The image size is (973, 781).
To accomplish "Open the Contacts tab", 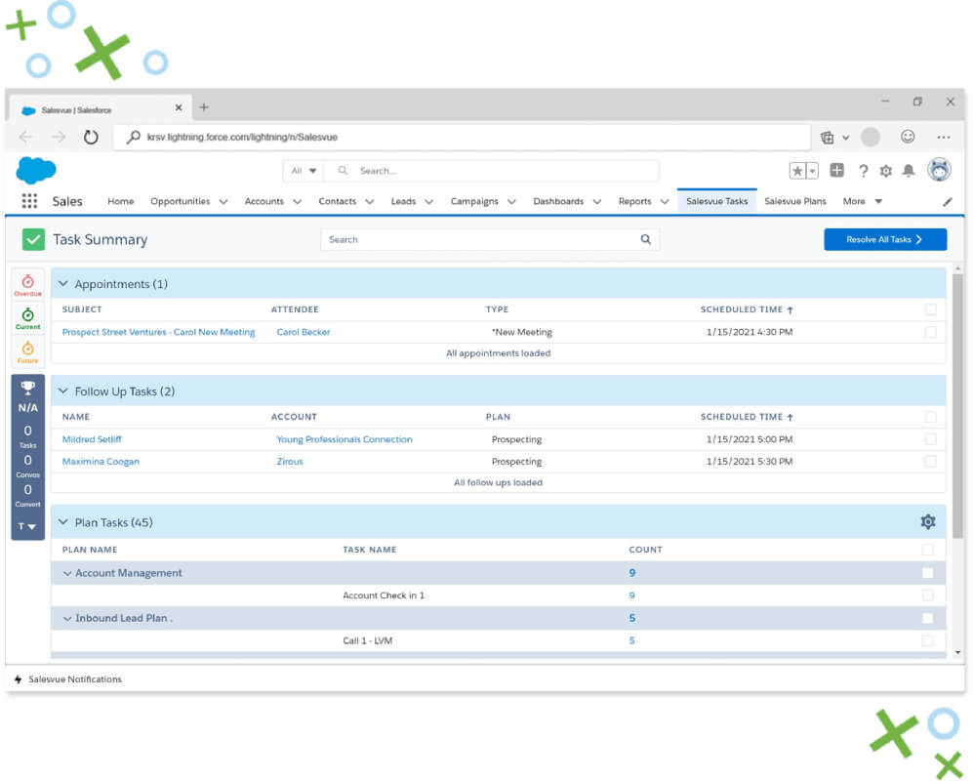I will pos(337,201).
